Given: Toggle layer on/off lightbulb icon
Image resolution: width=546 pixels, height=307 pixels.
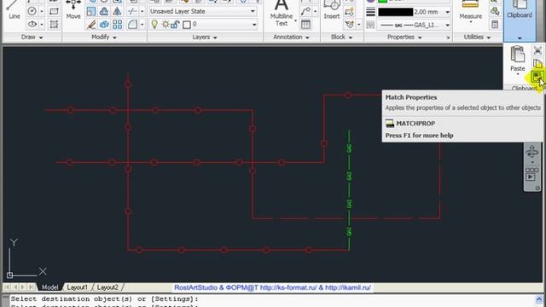Looking at the screenshot, I should tap(154, 25).
